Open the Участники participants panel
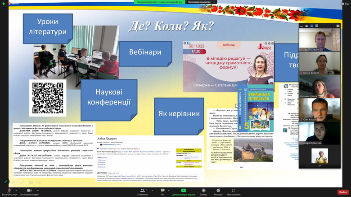Image resolution: width=351 pixels, height=197 pixels. click(143, 192)
